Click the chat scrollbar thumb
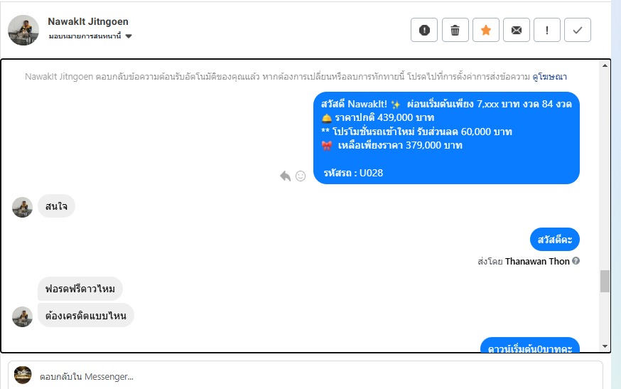The width and height of the screenshot is (621, 389). pos(605,281)
